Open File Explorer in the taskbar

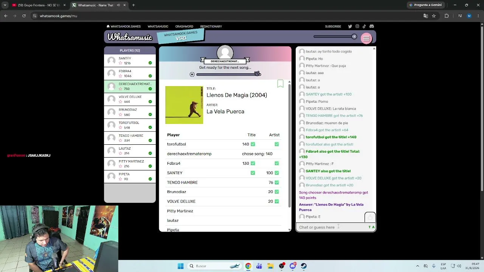click(x=270, y=266)
